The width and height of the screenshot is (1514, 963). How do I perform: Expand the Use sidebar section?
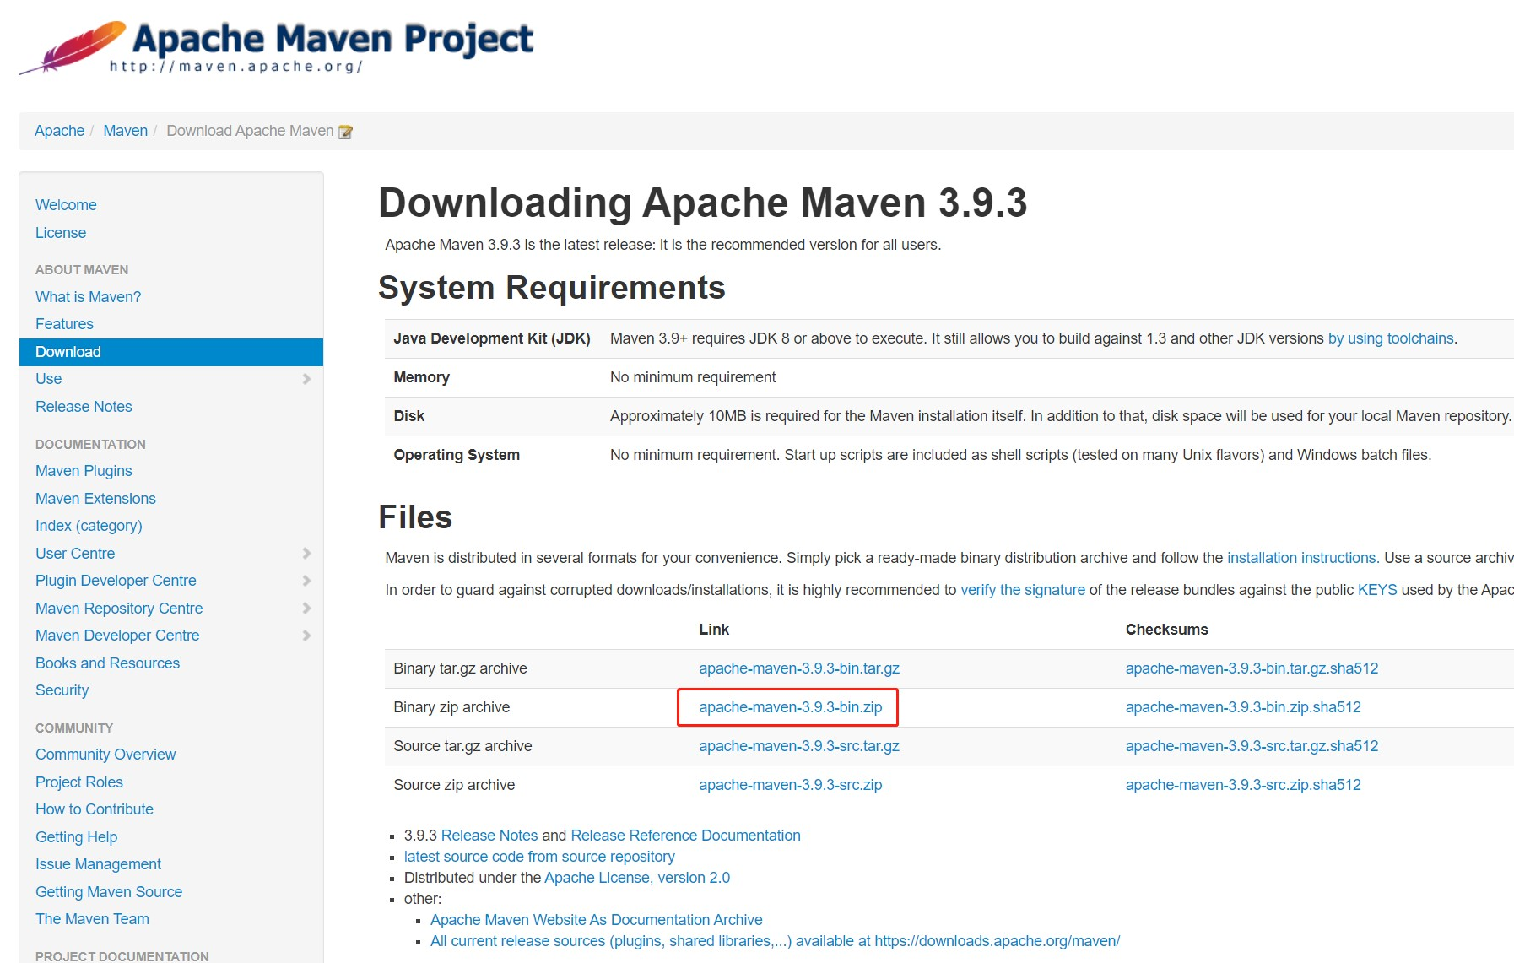click(x=307, y=379)
